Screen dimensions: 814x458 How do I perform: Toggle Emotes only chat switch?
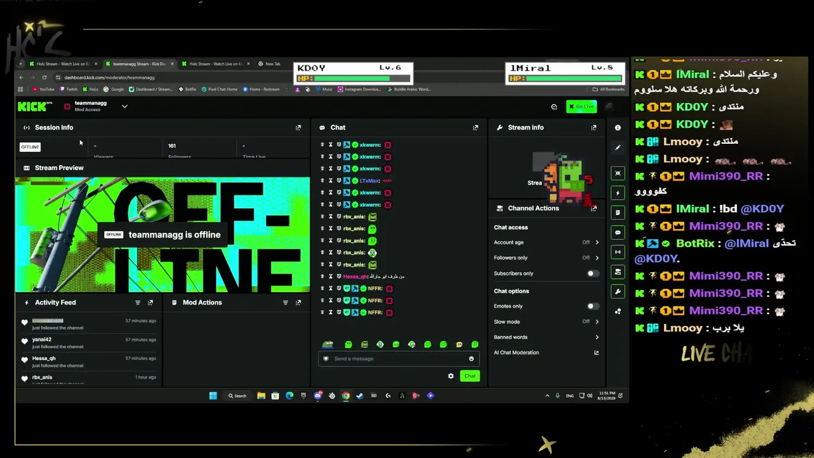[x=593, y=306]
